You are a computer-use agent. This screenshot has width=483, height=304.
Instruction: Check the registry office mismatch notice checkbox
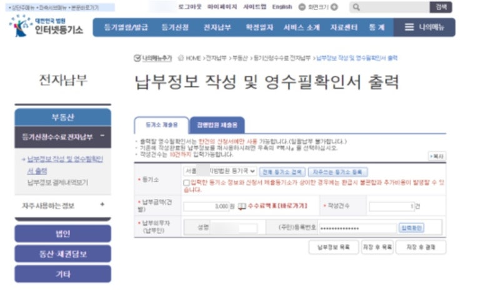coord(186,183)
